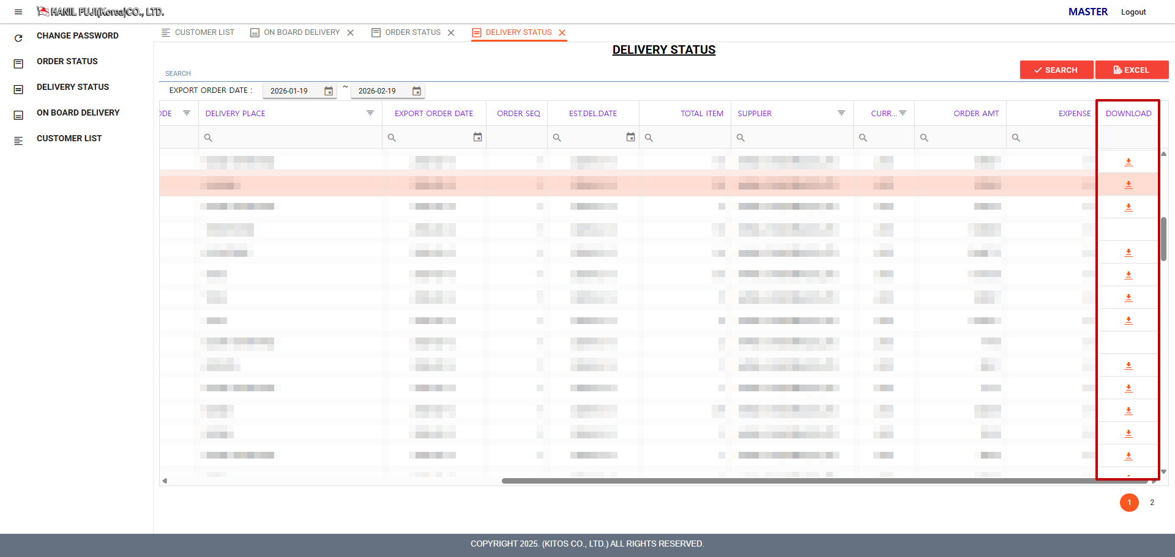Select Change Password in the sidebar

(x=77, y=35)
